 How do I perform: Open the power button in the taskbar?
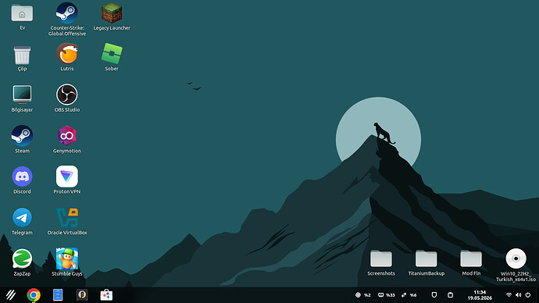pos(528,294)
